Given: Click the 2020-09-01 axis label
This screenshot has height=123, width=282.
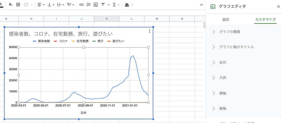Looking at the screenshot, I should [85, 106].
